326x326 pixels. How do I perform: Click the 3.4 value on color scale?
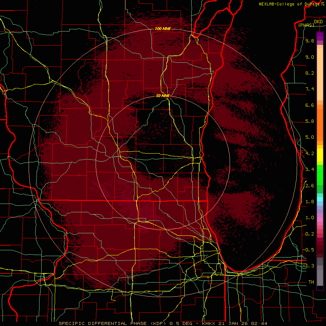tap(310, 169)
